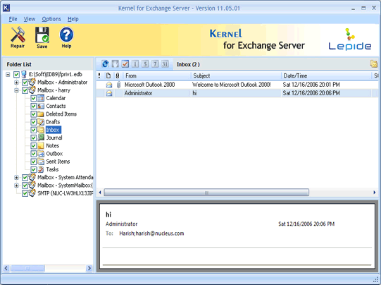The image size is (381, 285).
Task: Collapse the Mailbox - harry node
Action: [x=16, y=90]
